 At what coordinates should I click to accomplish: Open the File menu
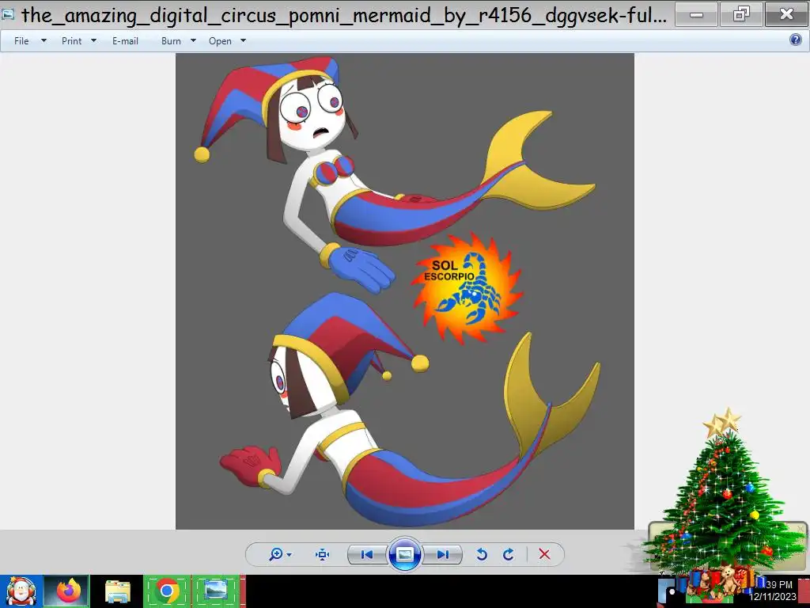[21, 41]
